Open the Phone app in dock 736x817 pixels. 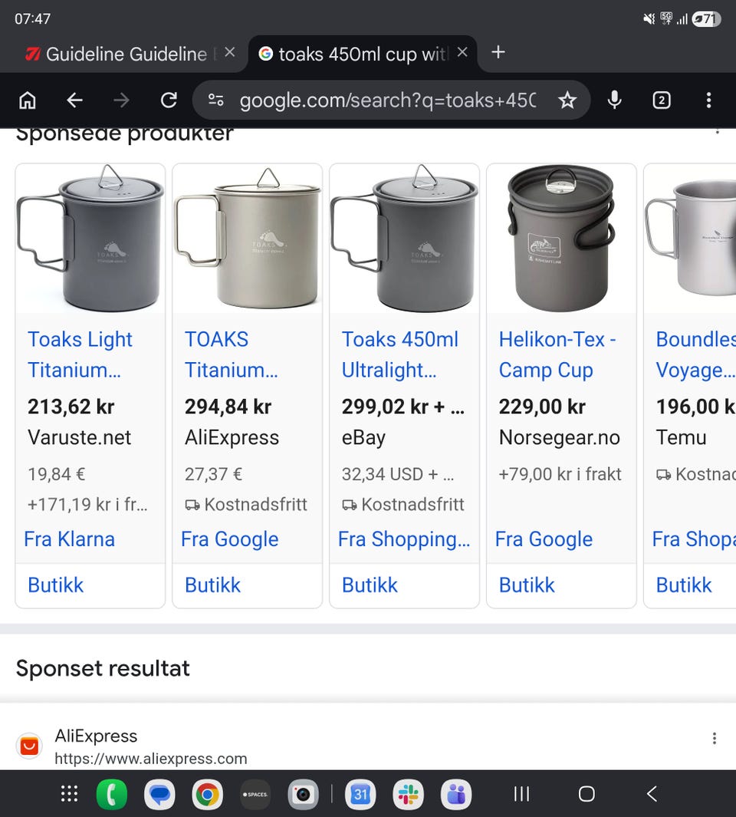click(111, 794)
